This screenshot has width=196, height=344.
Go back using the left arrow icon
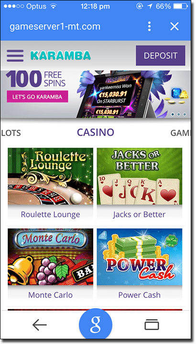coord(40,325)
